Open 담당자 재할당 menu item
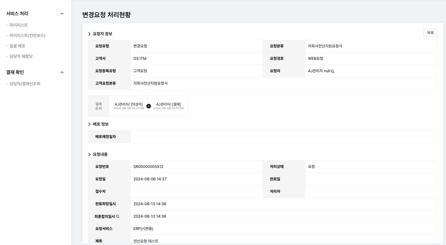The height and width of the screenshot is (245, 446). click(21, 56)
